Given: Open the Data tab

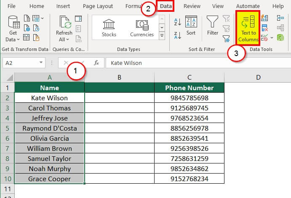Looking at the screenshot, I should [166, 6].
